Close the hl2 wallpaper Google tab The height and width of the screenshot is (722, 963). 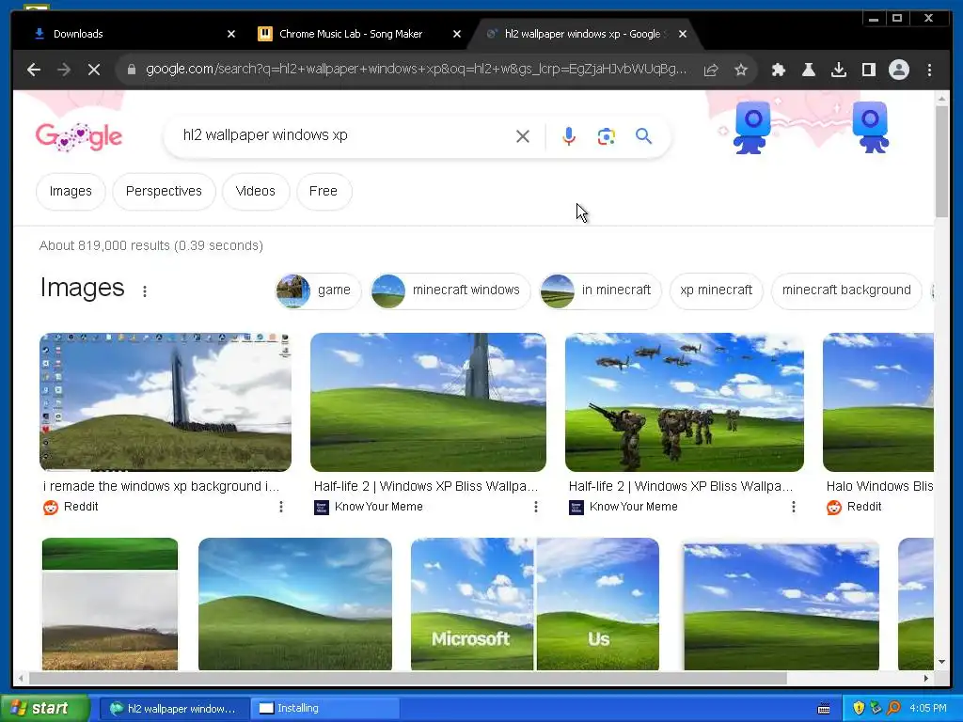click(683, 34)
